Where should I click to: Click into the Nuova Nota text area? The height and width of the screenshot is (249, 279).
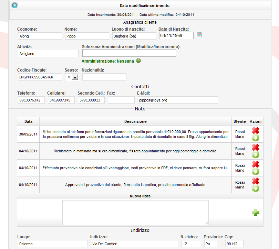(135, 213)
